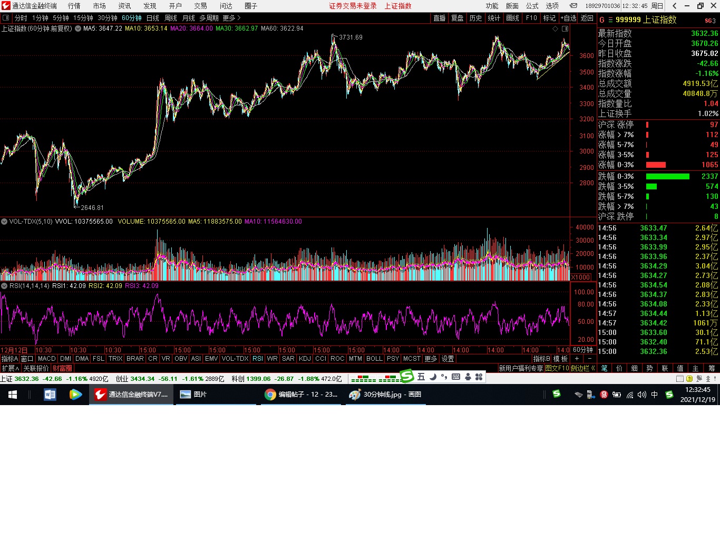The image size is (720, 547).
Task: Expand the 扩展 panel at the bottom left
Action: tap(10, 368)
